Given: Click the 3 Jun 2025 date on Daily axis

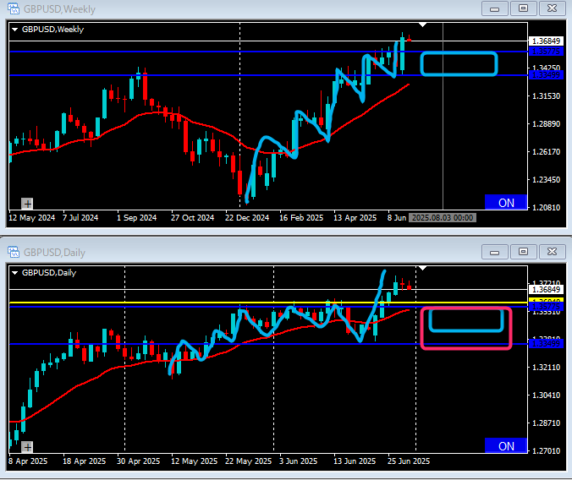Looking at the screenshot, I should click(x=298, y=461).
